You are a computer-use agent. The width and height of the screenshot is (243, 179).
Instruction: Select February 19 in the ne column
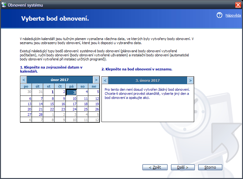pyautogui.click(x=97, y=104)
